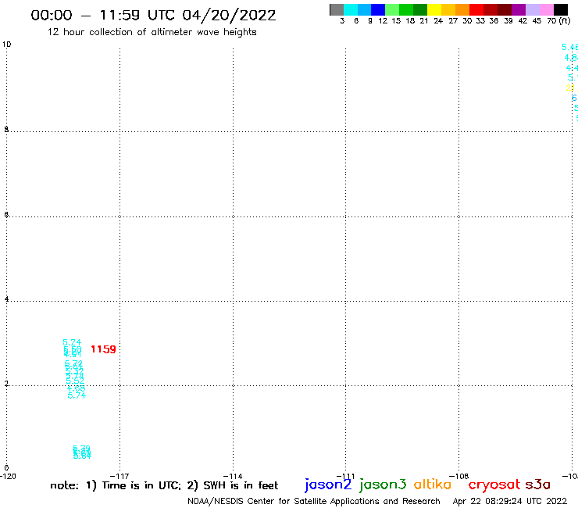Click the longitude axis label "-120"
Image resolution: width=578 pixels, height=508 pixels.
pos(8,476)
